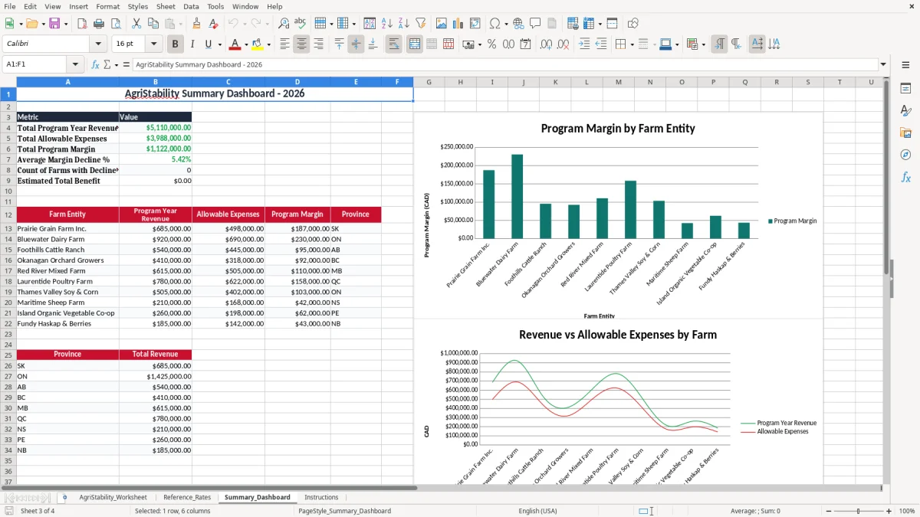Click the zoom slider handle
920x517 pixels.
pyautogui.click(x=858, y=511)
